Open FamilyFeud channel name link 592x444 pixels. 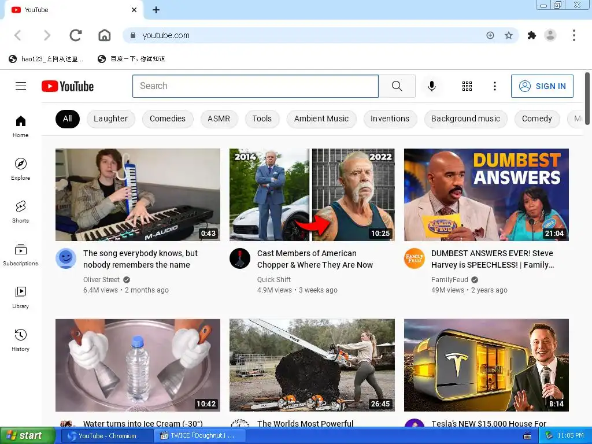[x=449, y=280]
